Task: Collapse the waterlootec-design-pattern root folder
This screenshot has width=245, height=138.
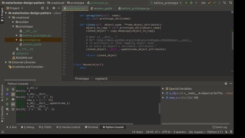Action: tap(6, 13)
